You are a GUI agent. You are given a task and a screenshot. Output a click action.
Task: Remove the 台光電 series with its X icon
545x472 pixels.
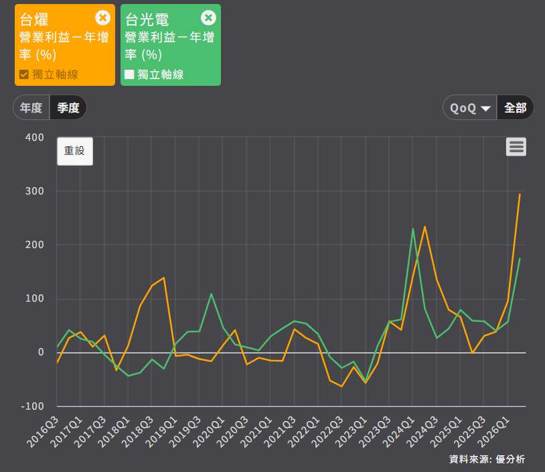208,17
